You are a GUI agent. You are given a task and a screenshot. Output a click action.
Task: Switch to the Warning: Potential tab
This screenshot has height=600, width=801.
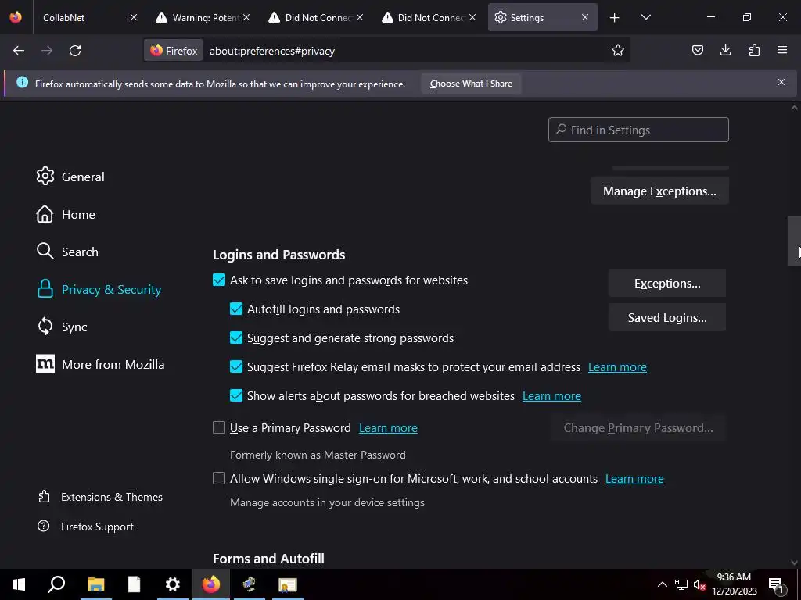coord(204,17)
